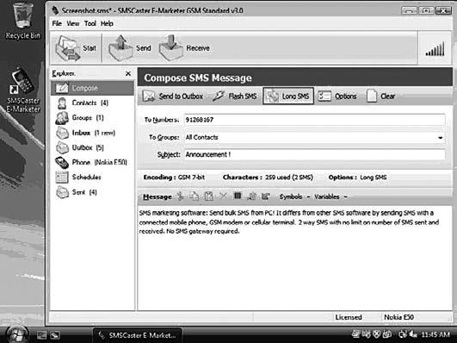
Task: Click the Paste clipboard icon in Message toolbar
Action: [x=208, y=196]
